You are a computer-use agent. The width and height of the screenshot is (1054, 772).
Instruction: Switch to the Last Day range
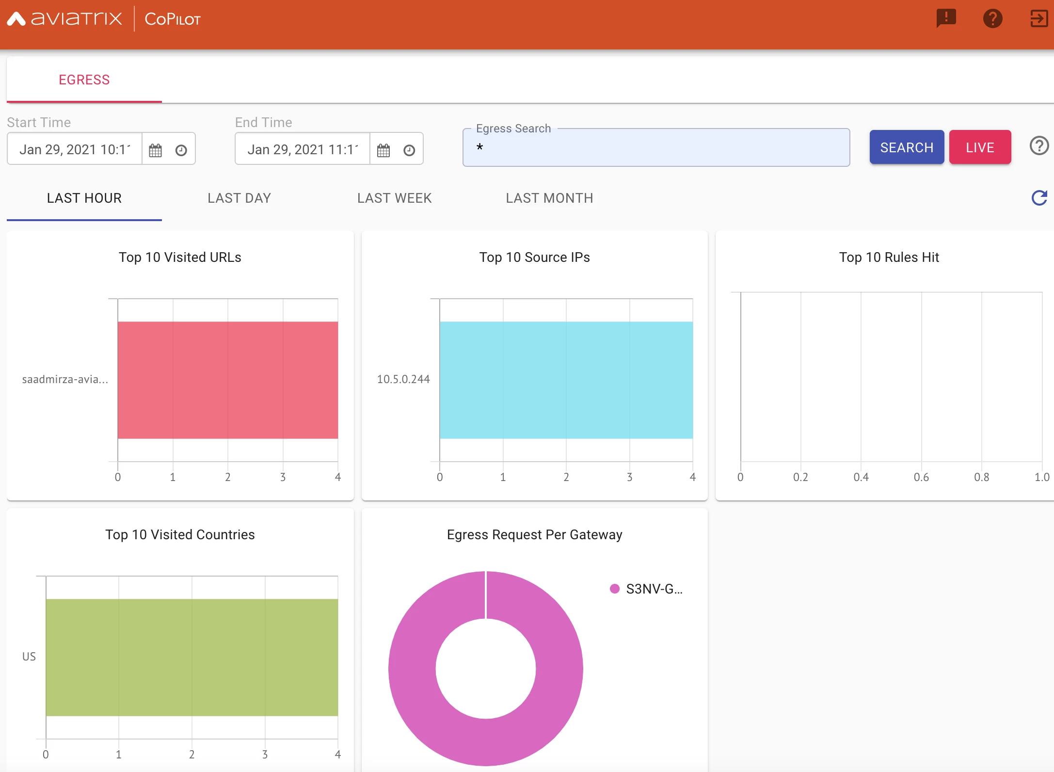click(x=239, y=198)
